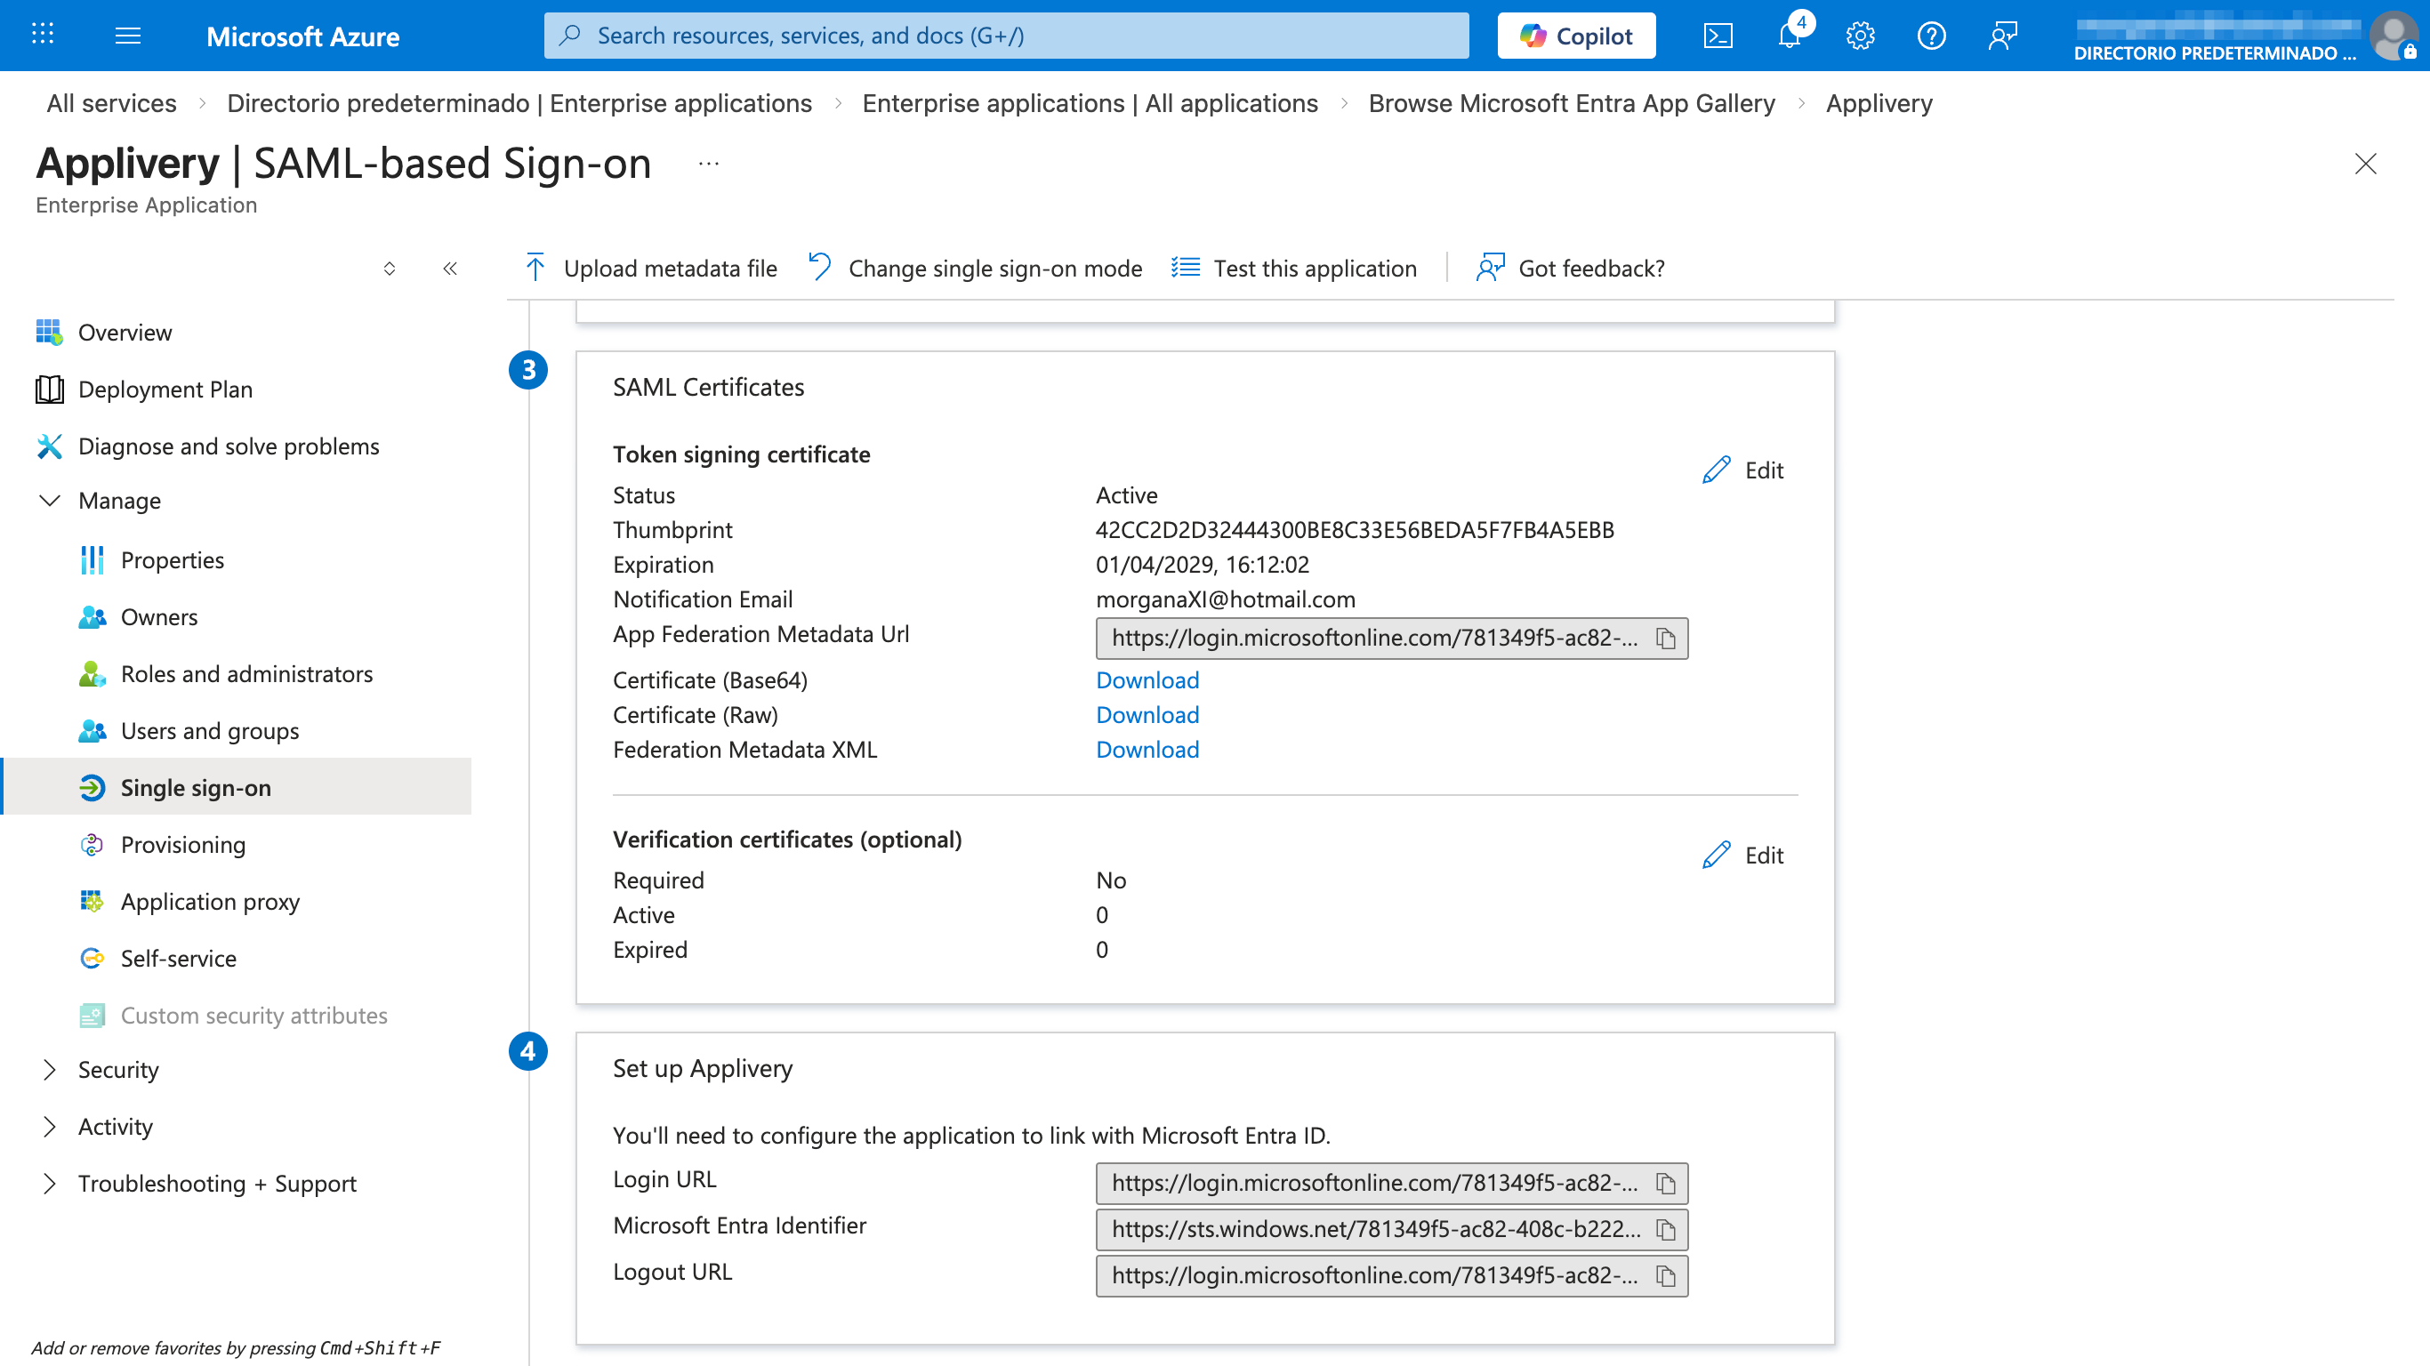
Task: Collapse the left navigation pane
Action: click(450, 269)
